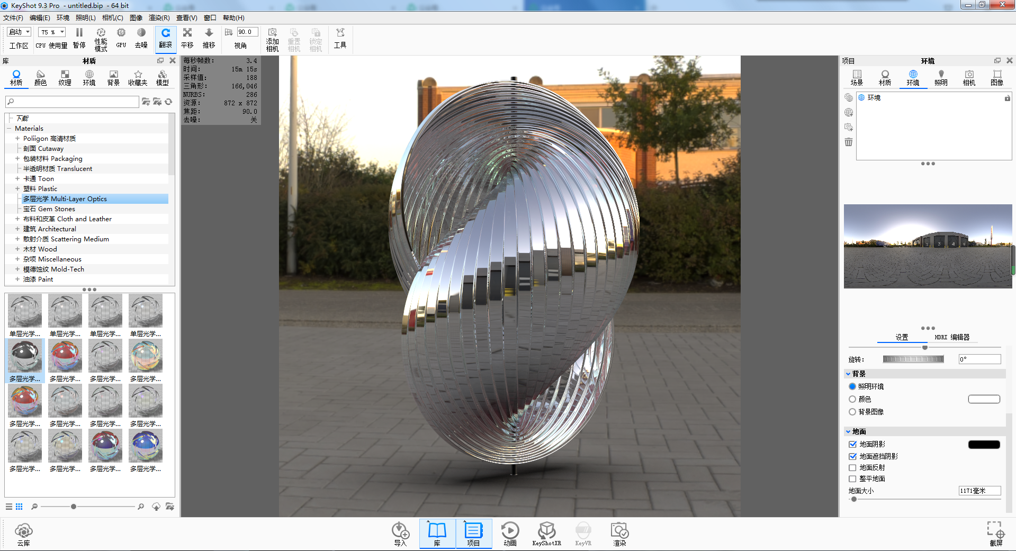Open the Help (帮助) menu
The width and height of the screenshot is (1016, 551).
(x=233, y=18)
